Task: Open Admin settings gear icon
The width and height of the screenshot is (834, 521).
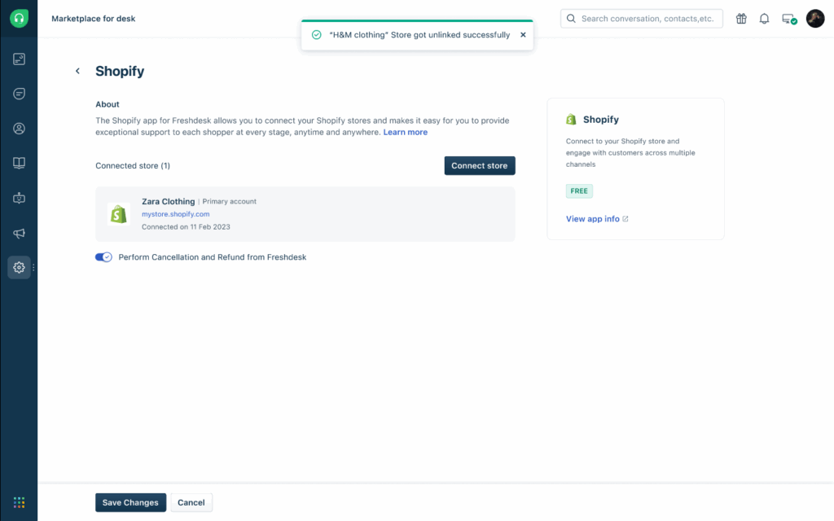Action: [19, 268]
